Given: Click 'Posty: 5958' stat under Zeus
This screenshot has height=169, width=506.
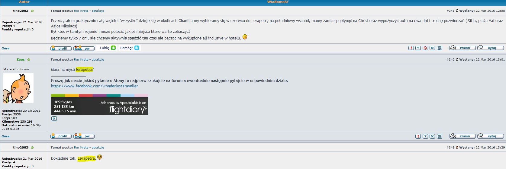Looking at the screenshot, I should click(11, 114).
